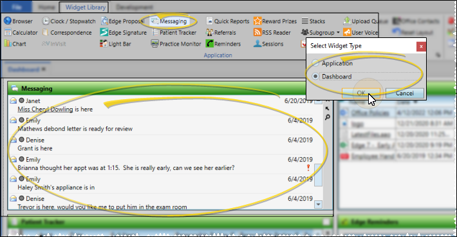The height and width of the screenshot is (237, 457).
Task: Open the File menu tab
Action: [x=16, y=6]
